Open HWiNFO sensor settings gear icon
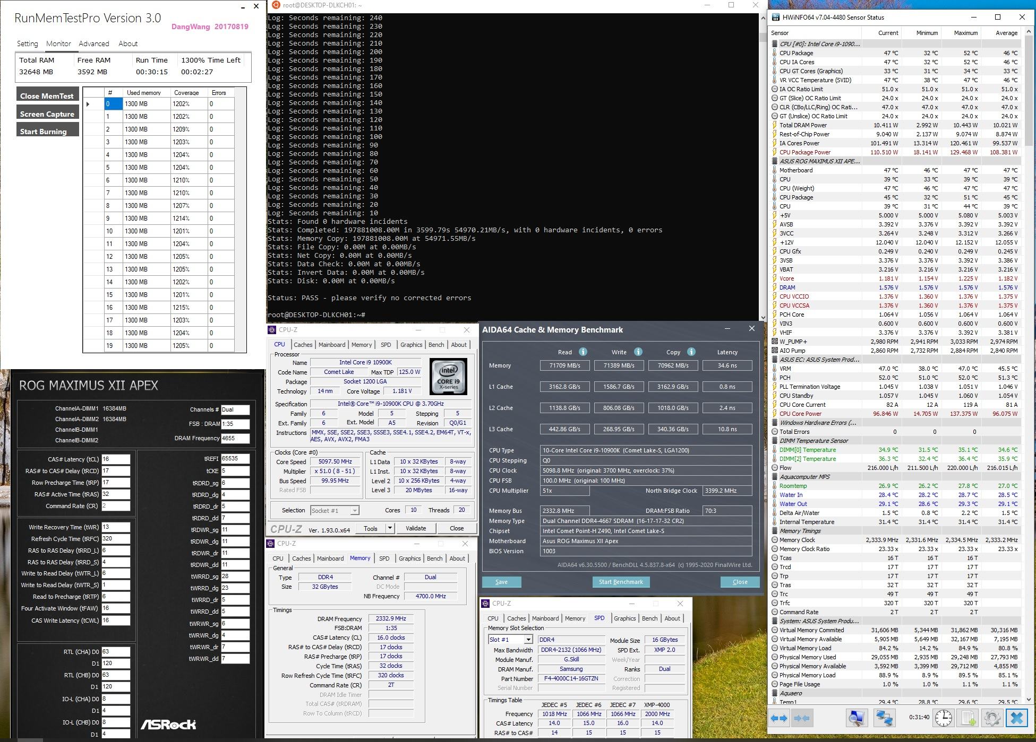The height and width of the screenshot is (742, 1036). [x=992, y=718]
